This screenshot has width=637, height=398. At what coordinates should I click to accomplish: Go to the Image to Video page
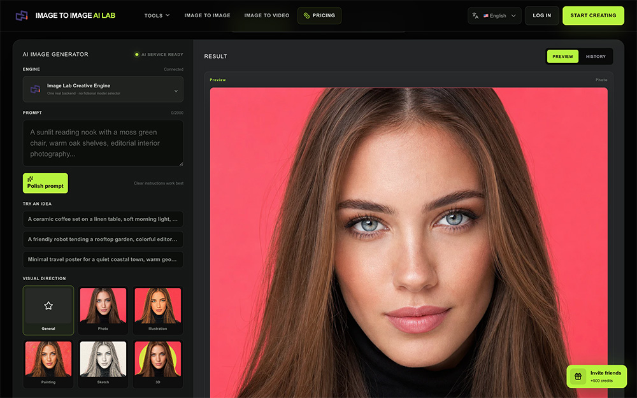point(267,15)
